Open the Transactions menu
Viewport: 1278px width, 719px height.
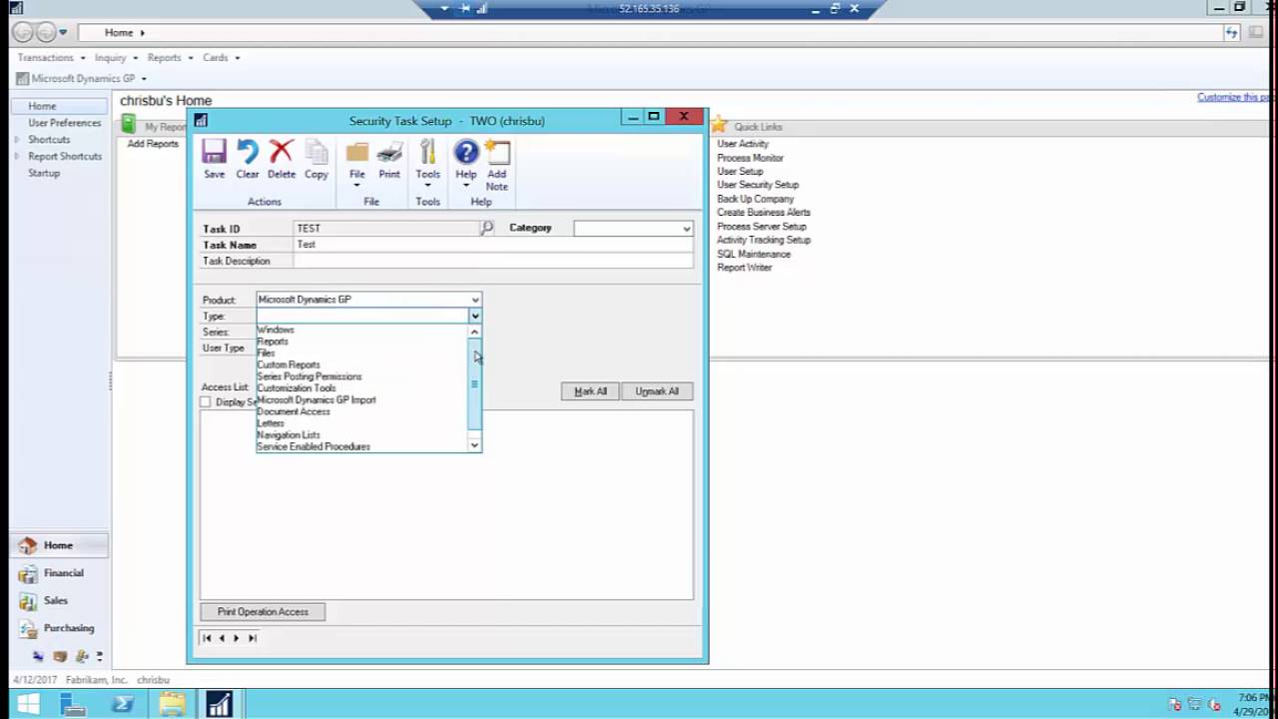(51, 58)
